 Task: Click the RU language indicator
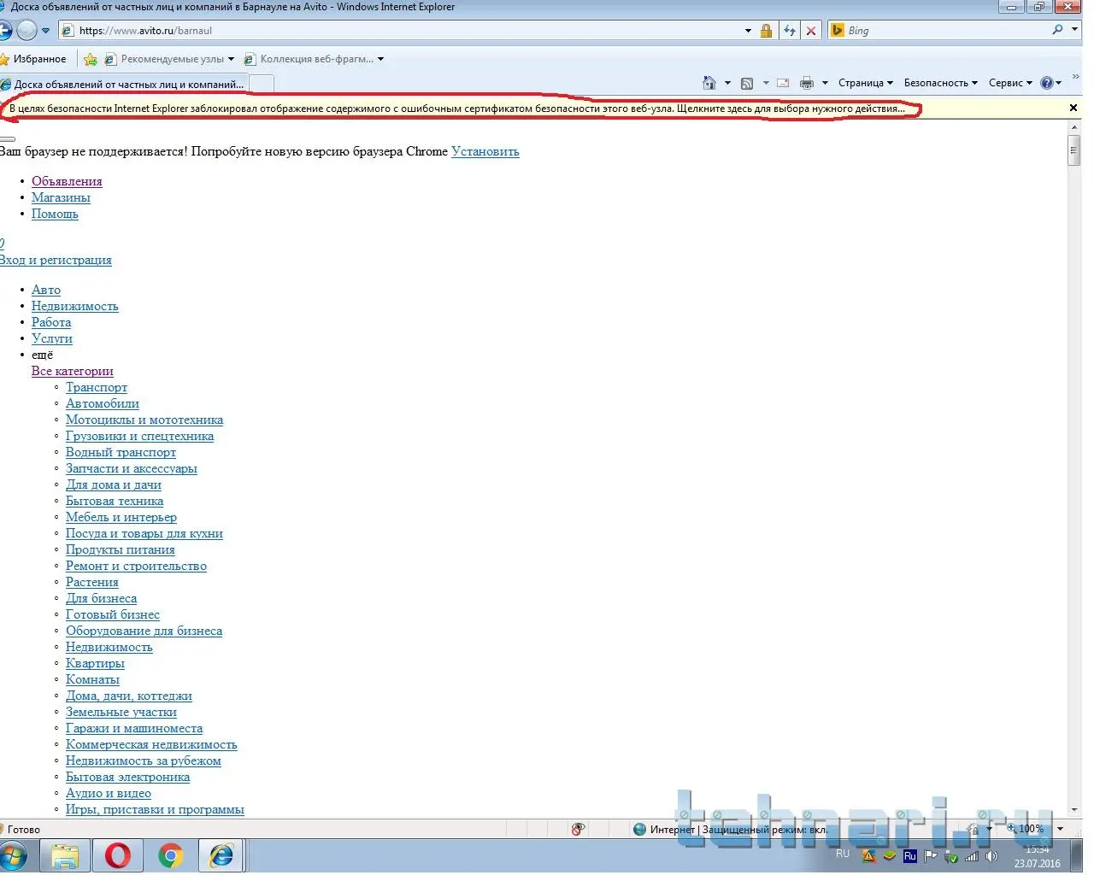(x=843, y=854)
